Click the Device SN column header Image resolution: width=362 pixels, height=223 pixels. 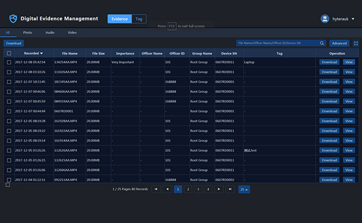coord(229,54)
